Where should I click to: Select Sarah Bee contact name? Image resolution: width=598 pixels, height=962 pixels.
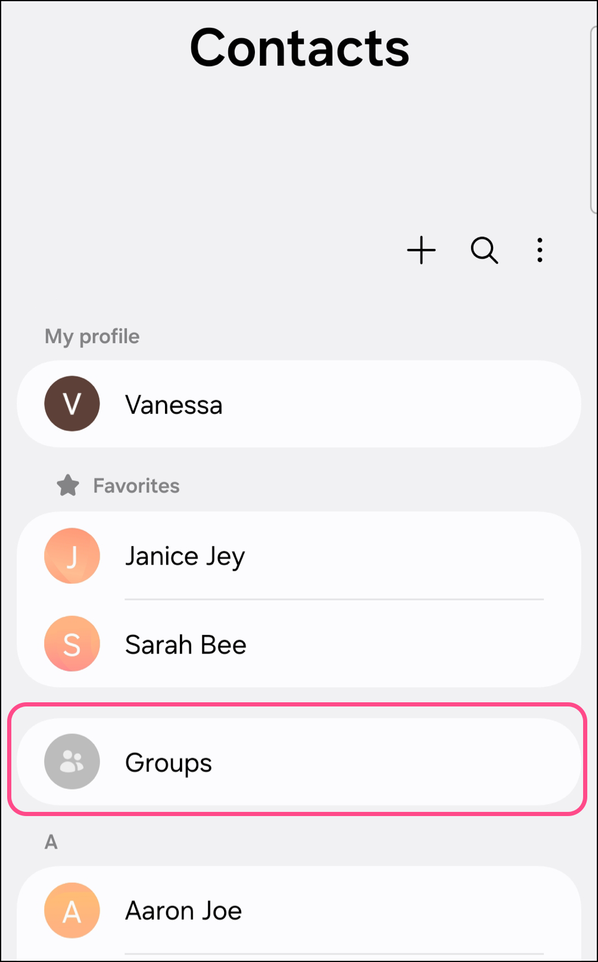[x=186, y=645]
